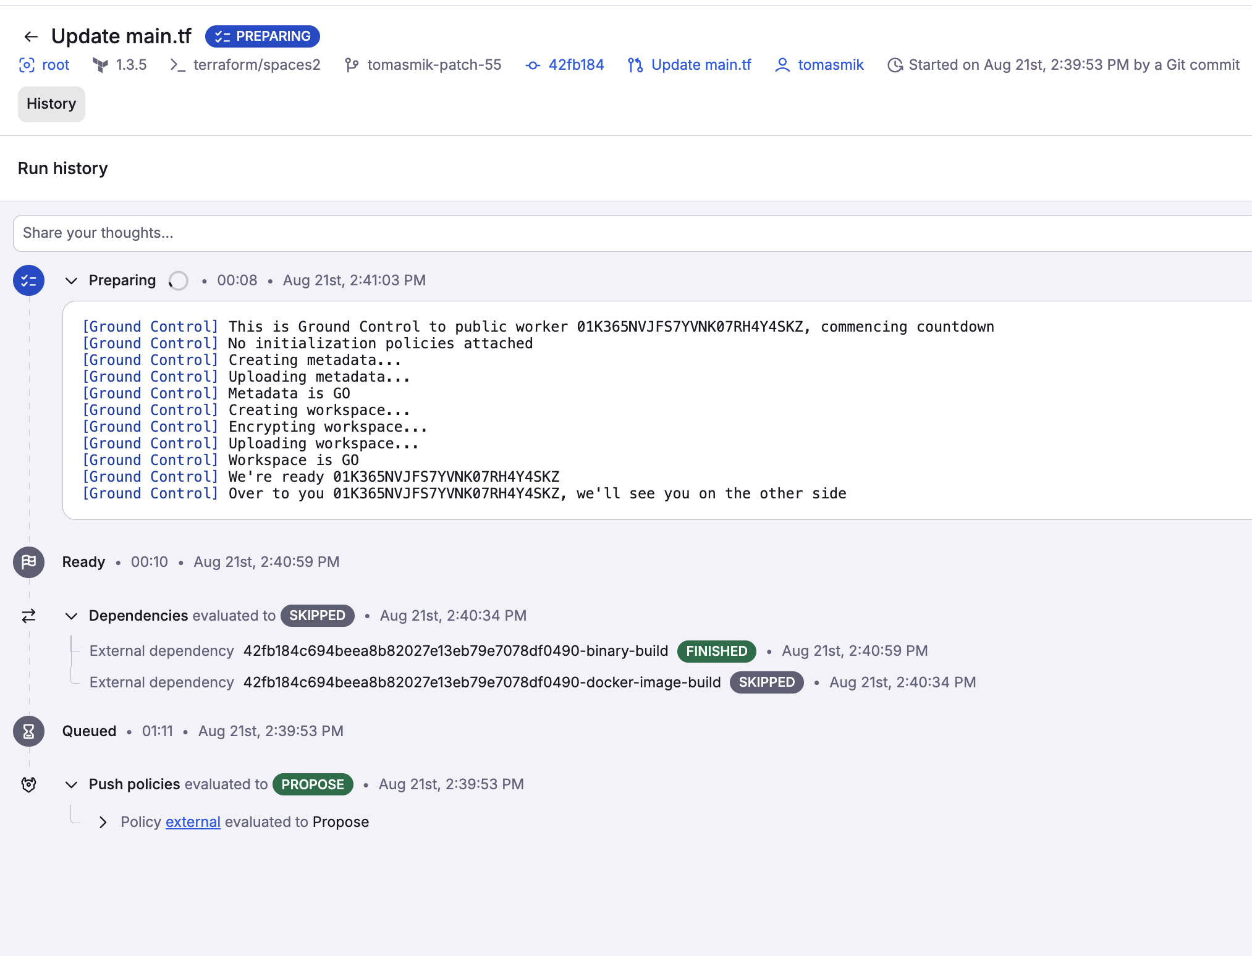Click the Push policies shield icon
The image size is (1252, 956).
(28, 784)
